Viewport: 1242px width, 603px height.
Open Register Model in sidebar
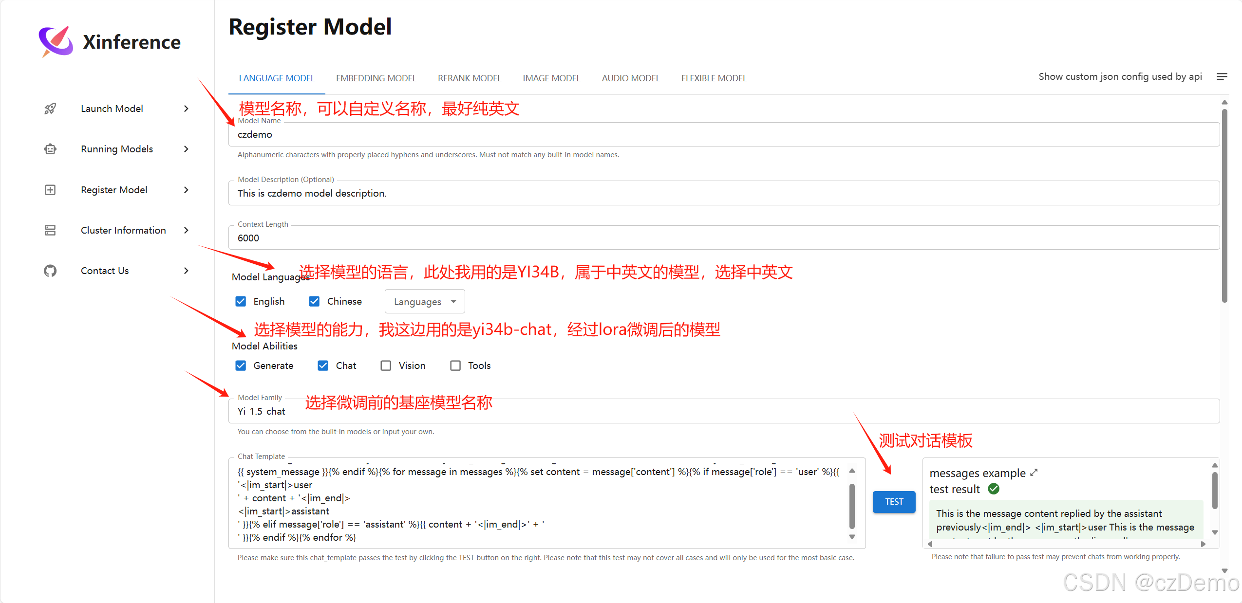coord(114,190)
